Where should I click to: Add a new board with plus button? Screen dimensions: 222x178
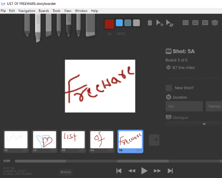154,140
